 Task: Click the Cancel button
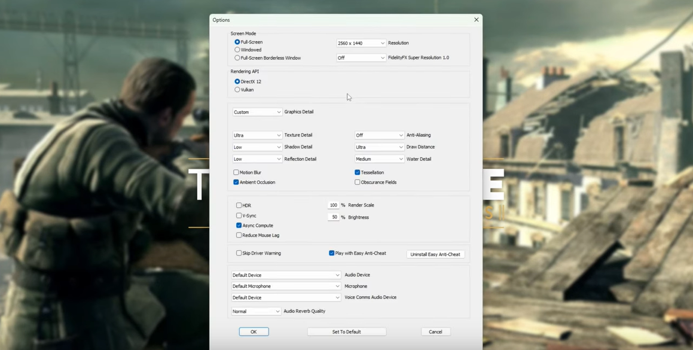[435, 332]
